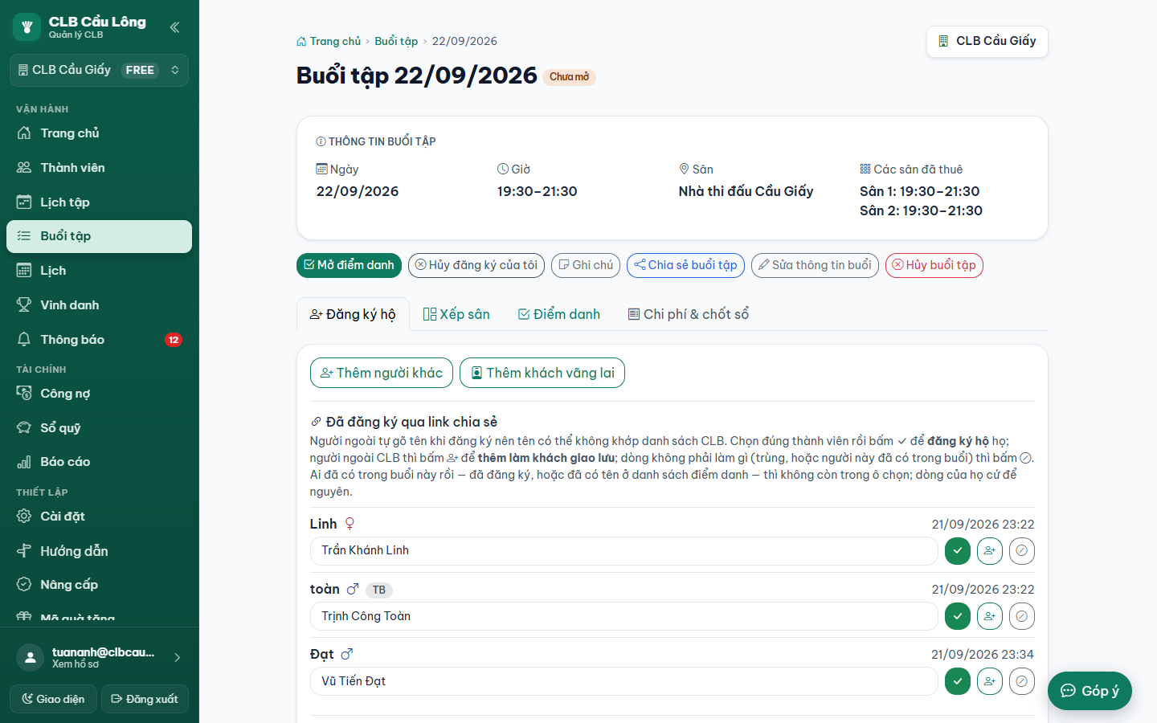This screenshot has height=723, width=1157.
Task: Open Vinh danh page in sidebar
Action: click(99, 305)
